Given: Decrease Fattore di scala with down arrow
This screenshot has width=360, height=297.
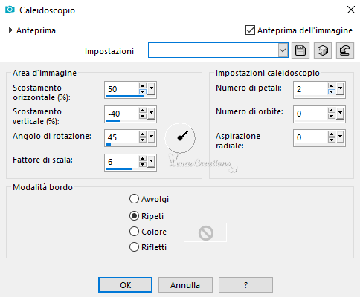Looking at the screenshot, I should coord(142,164).
